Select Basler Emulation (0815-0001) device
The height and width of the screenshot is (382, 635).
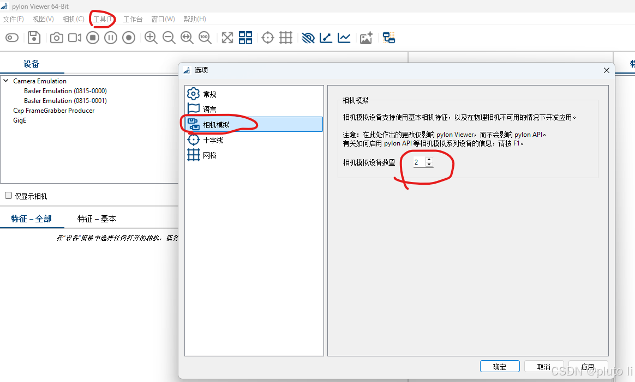tap(65, 101)
